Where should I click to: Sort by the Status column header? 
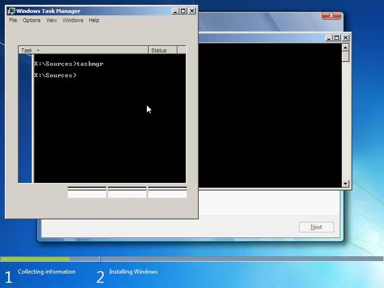click(x=163, y=50)
